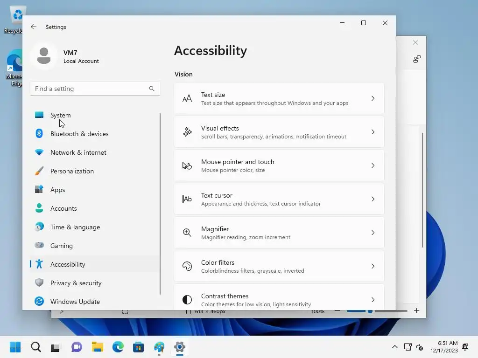The height and width of the screenshot is (358, 478).
Task: Click the Windows Update refresh icon
Action: point(39,301)
